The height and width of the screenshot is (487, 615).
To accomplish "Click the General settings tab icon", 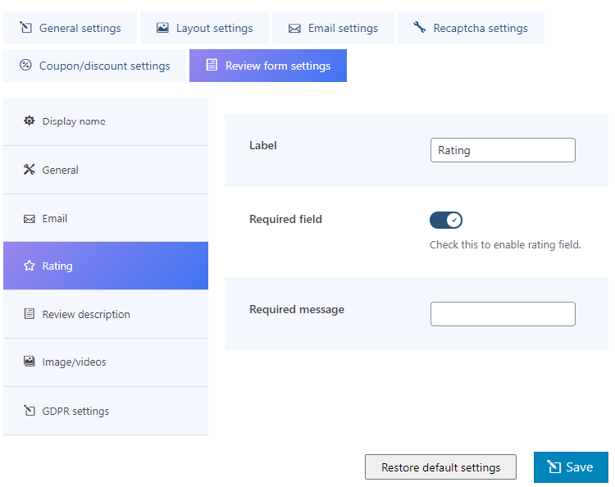I will click(x=26, y=27).
